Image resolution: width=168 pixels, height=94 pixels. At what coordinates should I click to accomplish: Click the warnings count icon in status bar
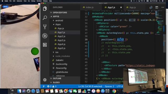coord(53,86)
